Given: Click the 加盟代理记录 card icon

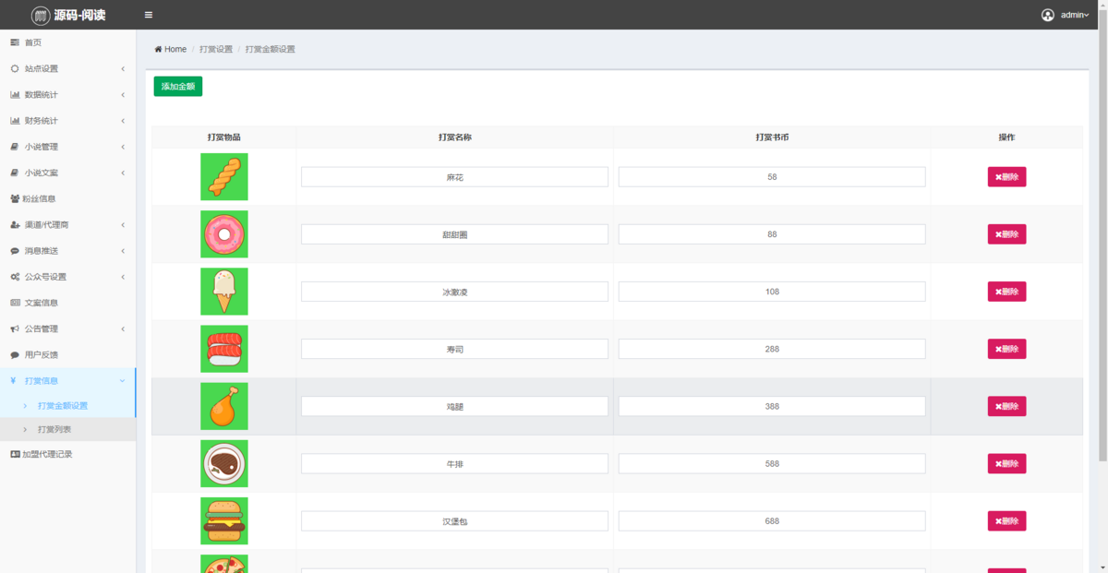Looking at the screenshot, I should [15, 454].
